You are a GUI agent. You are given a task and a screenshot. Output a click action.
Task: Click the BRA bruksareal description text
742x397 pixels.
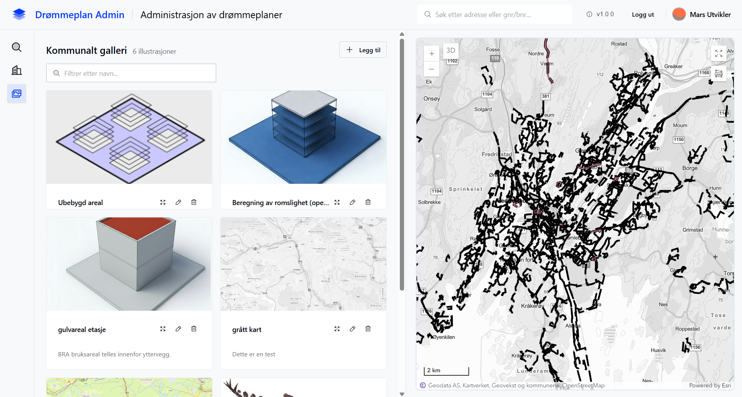[114, 354]
